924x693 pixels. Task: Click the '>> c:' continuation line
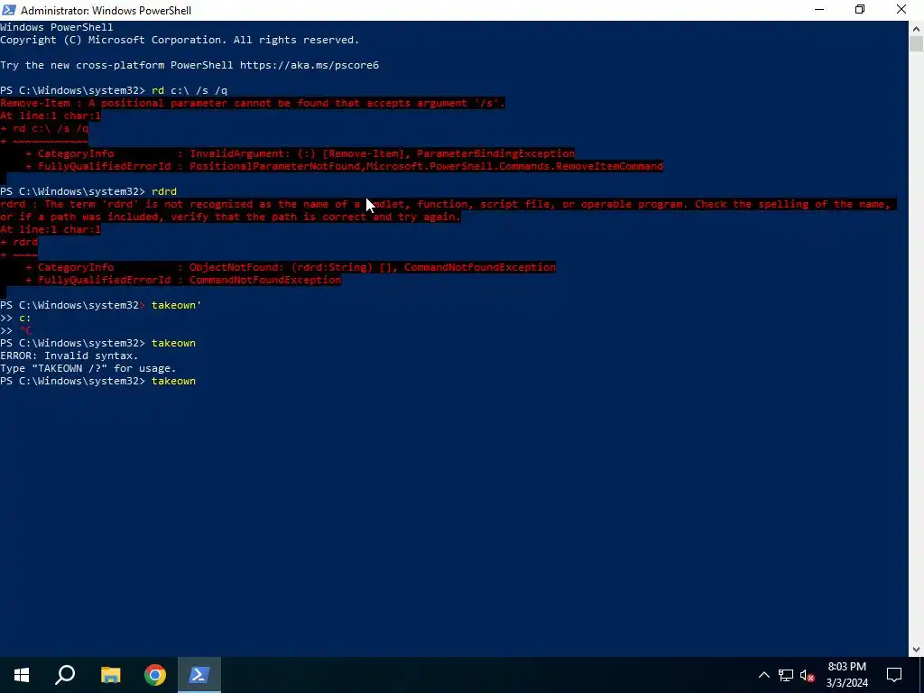pos(15,319)
